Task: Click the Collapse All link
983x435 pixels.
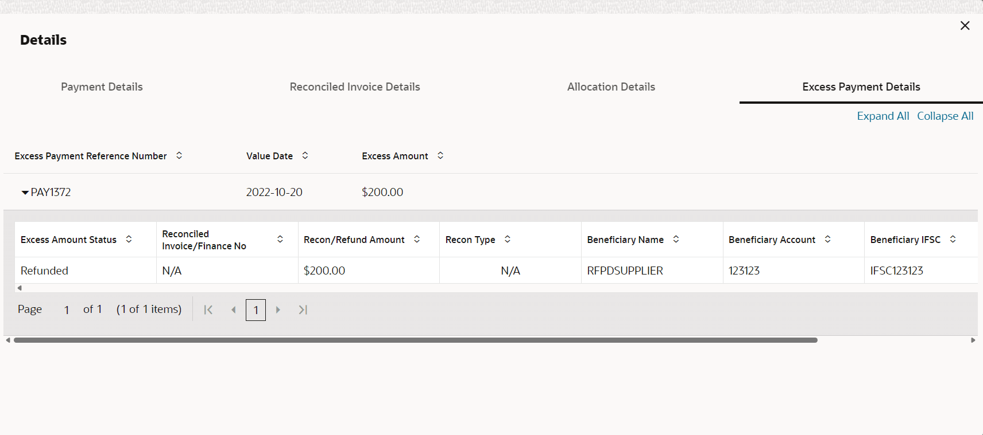Action: pos(945,116)
